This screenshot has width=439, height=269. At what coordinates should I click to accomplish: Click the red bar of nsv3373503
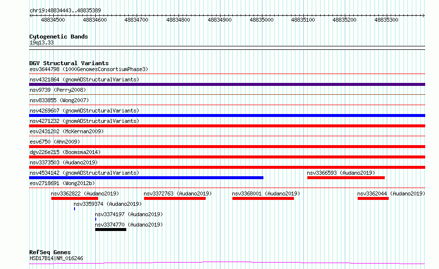click(227, 167)
